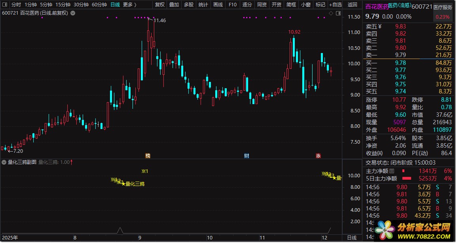Click the 7.20 low price label
457x243 pixels.
[18, 151]
